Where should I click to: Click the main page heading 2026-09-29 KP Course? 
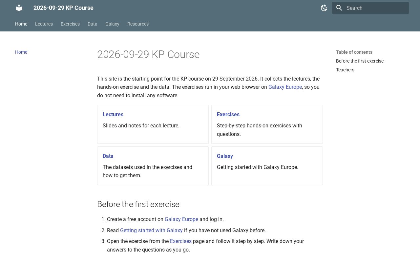tap(148, 54)
